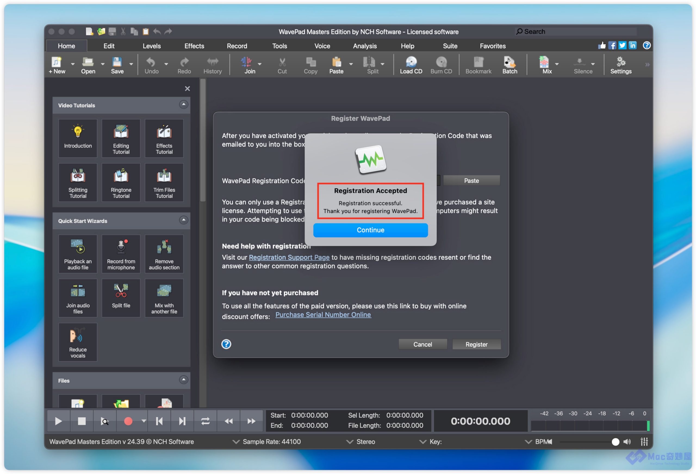Click the sidebar vertical scrollbar
Viewport: 696px width, 474px height.
[x=203, y=140]
